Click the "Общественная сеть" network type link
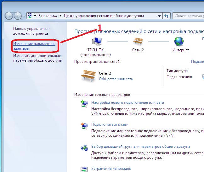 point(116,79)
